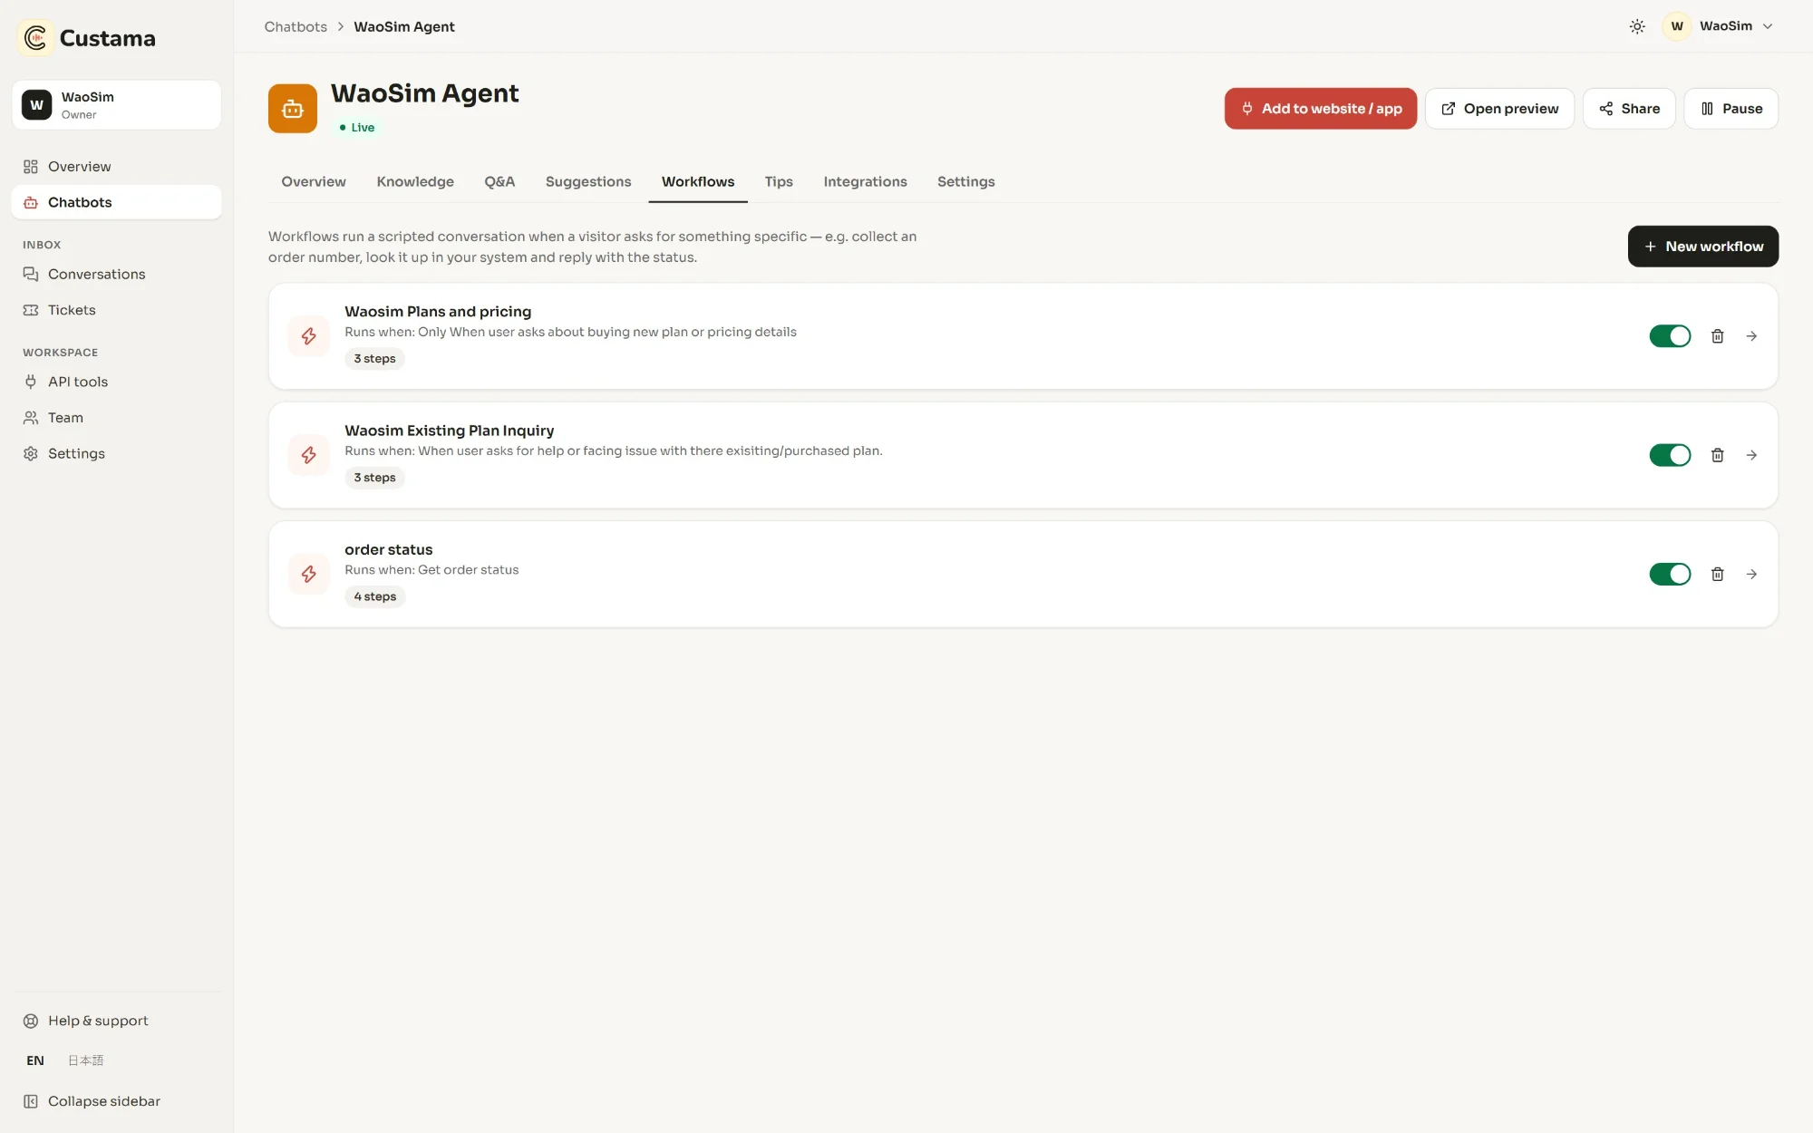This screenshot has width=1813, height=1133.
Task: Switch to the Knowledge tab
Action: pos(415,182)
